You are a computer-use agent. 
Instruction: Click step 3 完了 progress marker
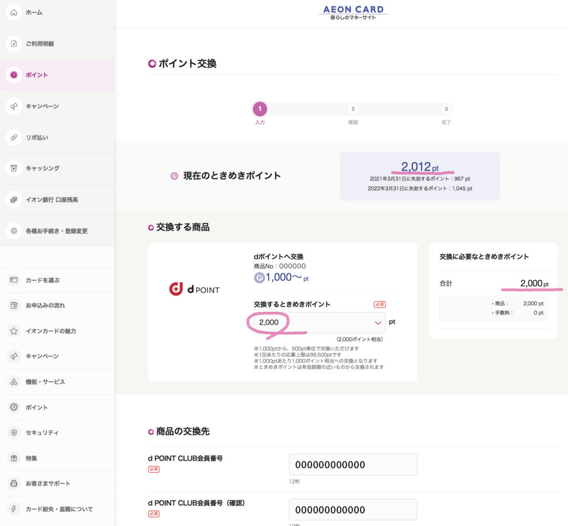coord(446,109)
